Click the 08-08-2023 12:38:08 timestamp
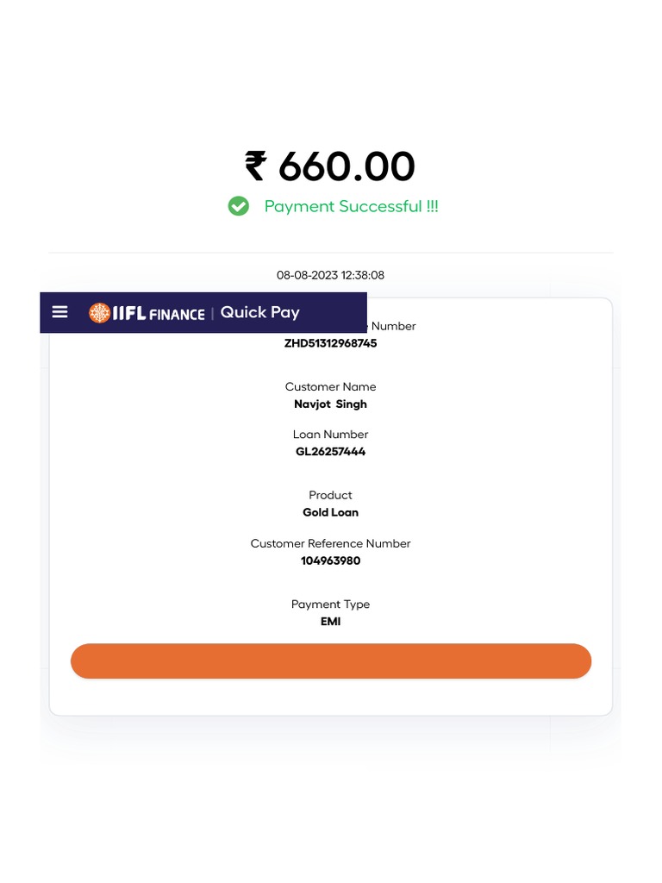This screenshot has width=662, height=883. pos(330,275)
